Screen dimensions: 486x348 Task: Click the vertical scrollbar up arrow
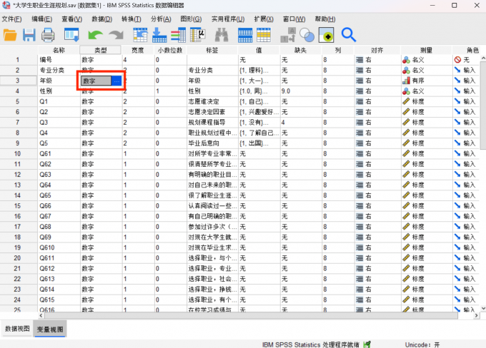tap(483, 58)
